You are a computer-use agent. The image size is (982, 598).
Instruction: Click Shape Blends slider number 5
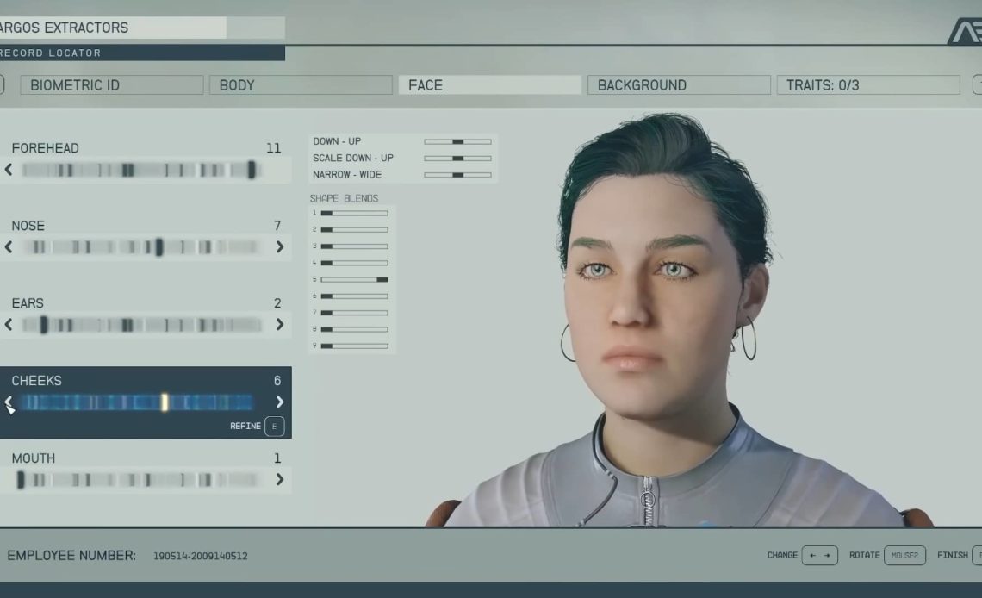354,279
